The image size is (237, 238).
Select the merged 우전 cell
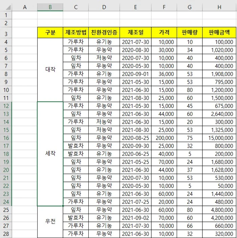coord(50,222)
